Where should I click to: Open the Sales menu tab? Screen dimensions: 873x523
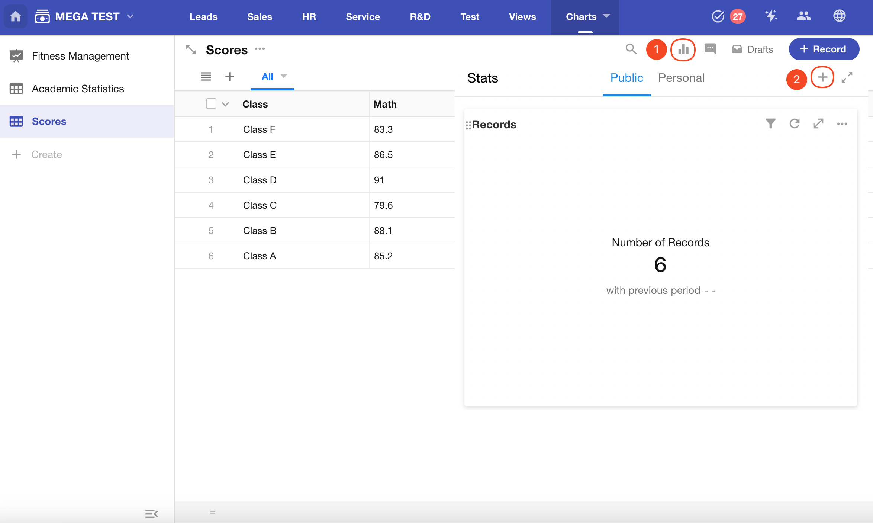coord(260,17)
